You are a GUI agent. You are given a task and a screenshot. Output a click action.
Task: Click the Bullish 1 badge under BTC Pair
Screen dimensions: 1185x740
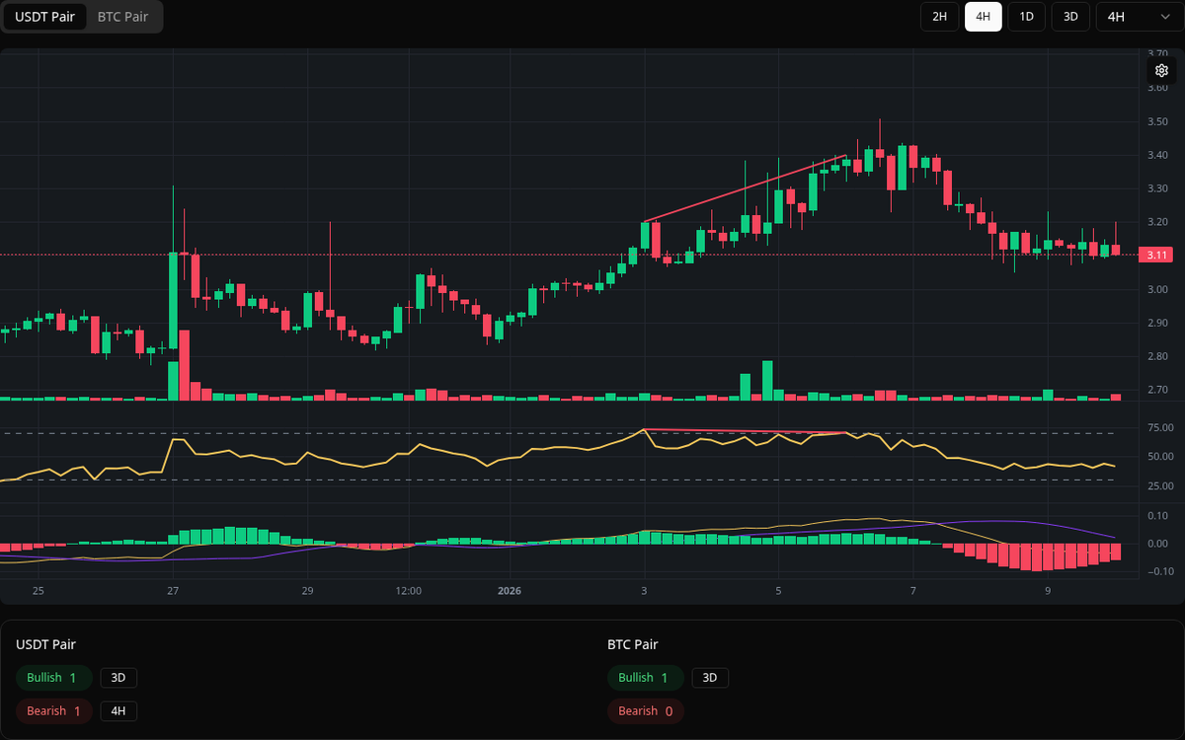tap(646, 678)
